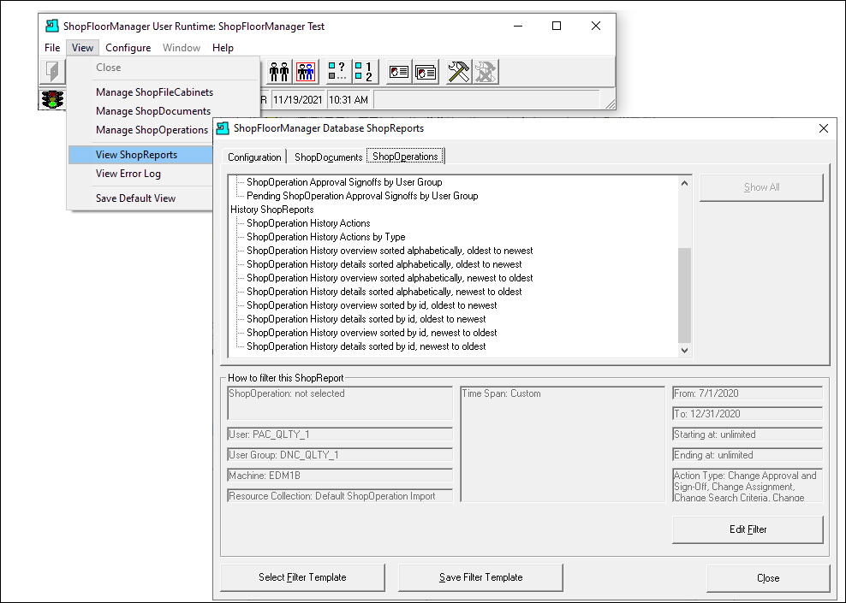The width and height of the screenshot is (846, 603).
Task: Click the single ID card toolbar icon
Action: point(399,71)
